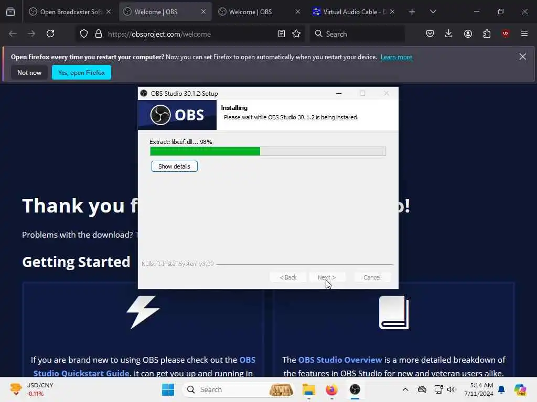Go forward to next page
Image resolution: width=537 pixels, height=402 pixels.
click(31, 33)
